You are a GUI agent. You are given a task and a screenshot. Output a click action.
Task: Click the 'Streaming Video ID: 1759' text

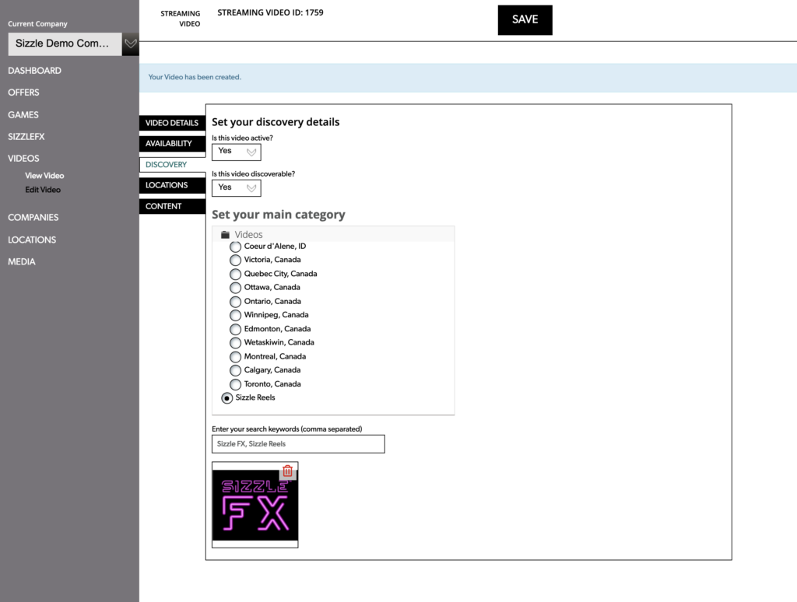270,12
